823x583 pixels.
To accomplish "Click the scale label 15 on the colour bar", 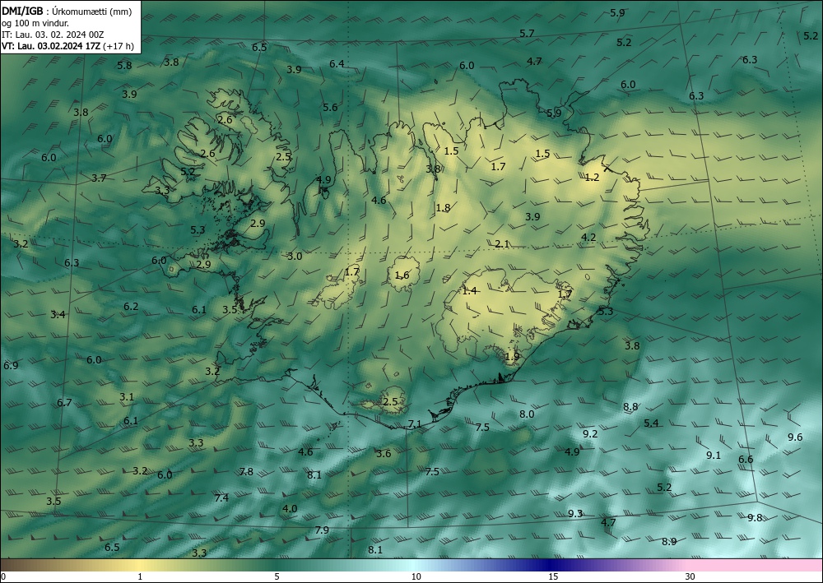I will click(x=553, y=577).
